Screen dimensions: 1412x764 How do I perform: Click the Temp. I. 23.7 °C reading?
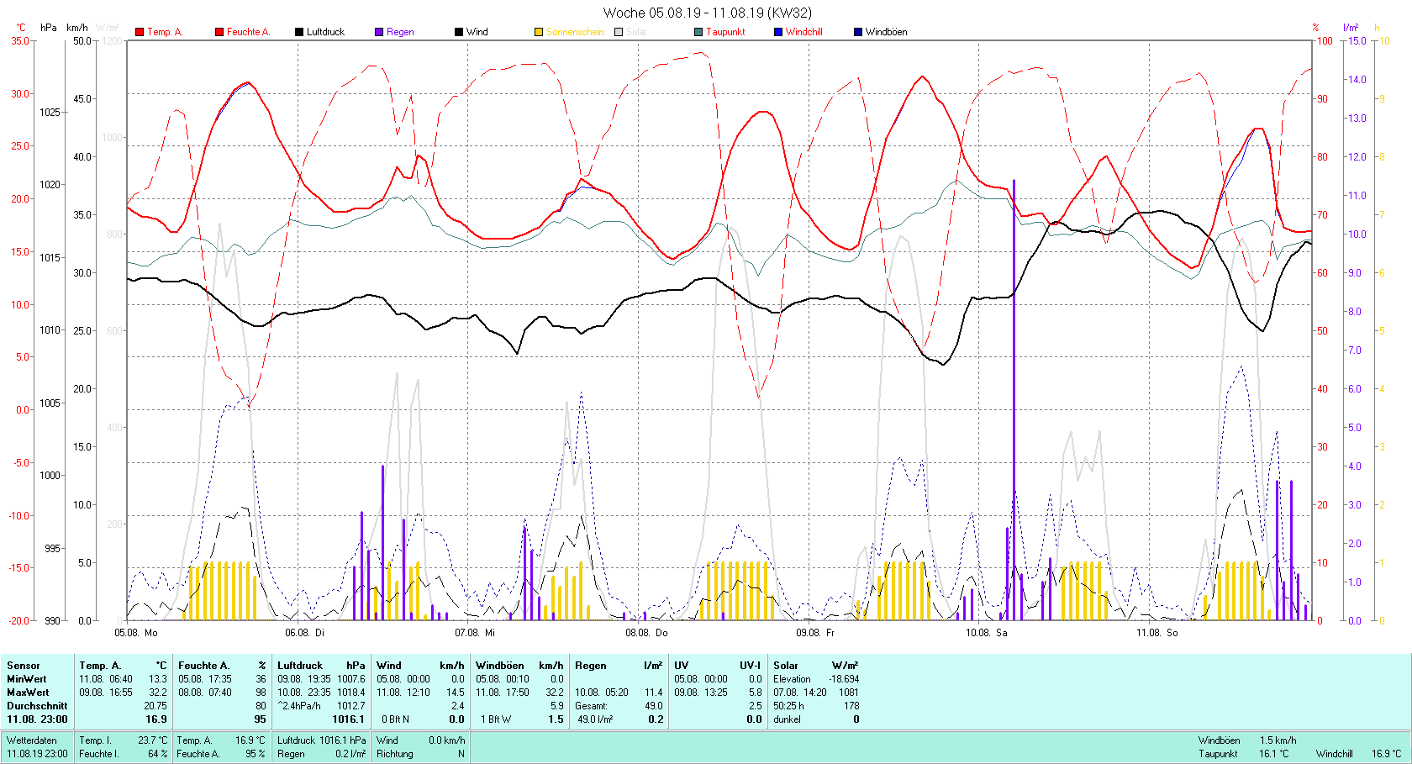[x=124, y=740]
